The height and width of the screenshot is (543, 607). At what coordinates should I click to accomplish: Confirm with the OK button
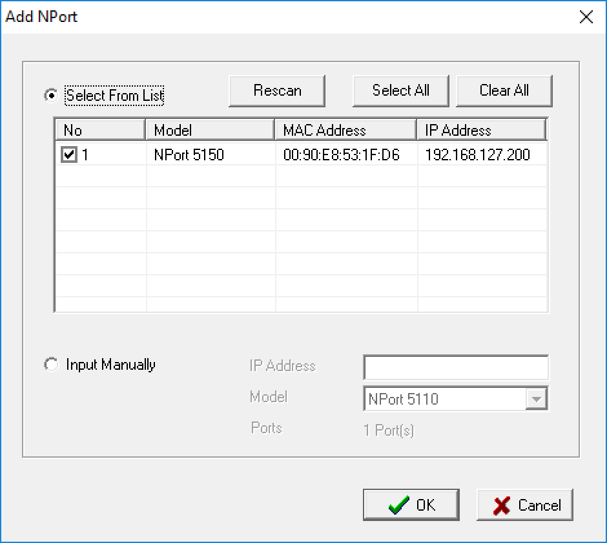pos(411,505)
